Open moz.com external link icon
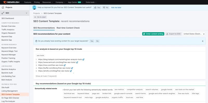This screenshot has height=103, width=208. pos(64,65)
